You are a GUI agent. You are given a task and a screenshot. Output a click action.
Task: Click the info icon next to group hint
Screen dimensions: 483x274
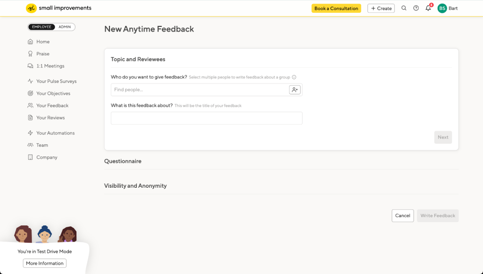294,77
